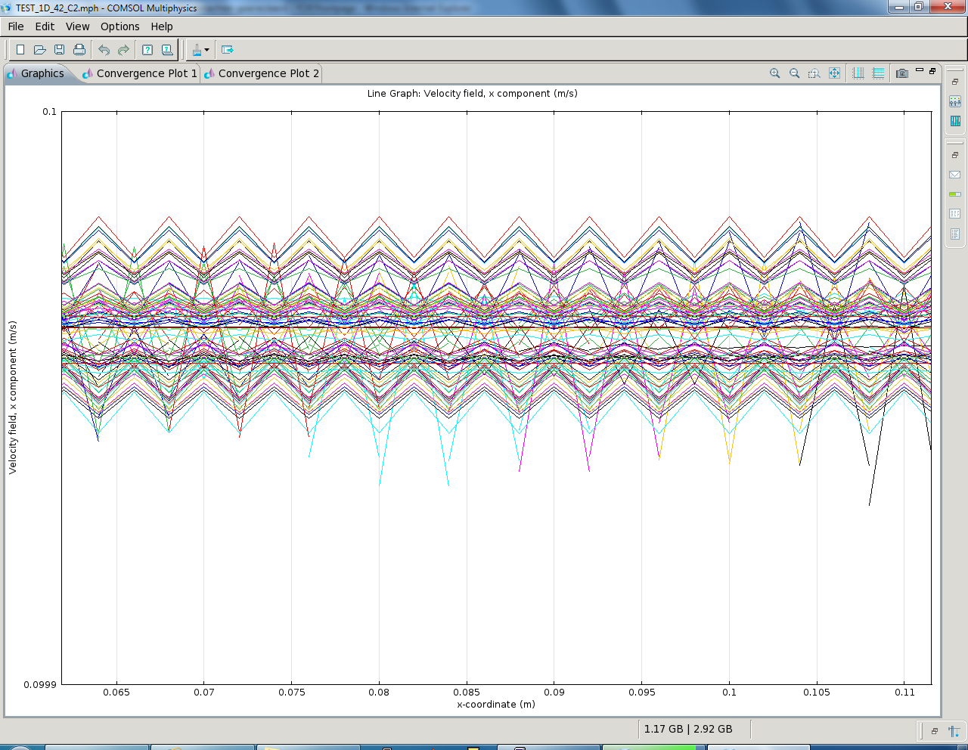Click the Undo arrow button
Viewport: 968px width, 750px height.
tap(104, 50)
